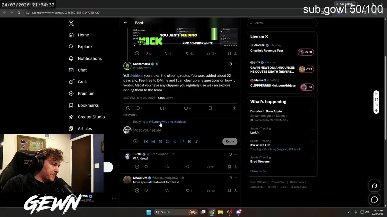Click Show more under What's happening

[258, 171]
